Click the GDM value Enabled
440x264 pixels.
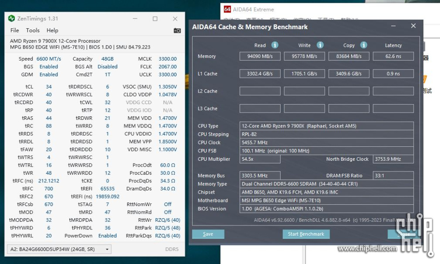point(48,75)
